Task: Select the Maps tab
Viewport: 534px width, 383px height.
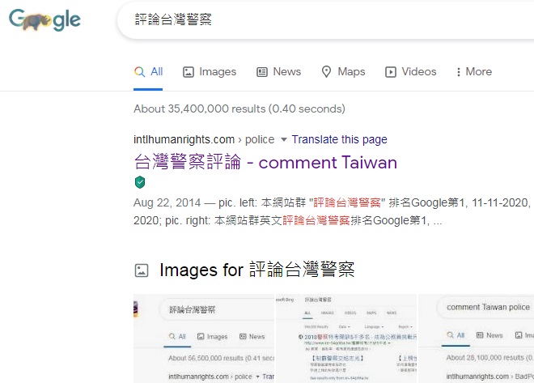Action: coord(343,72)
